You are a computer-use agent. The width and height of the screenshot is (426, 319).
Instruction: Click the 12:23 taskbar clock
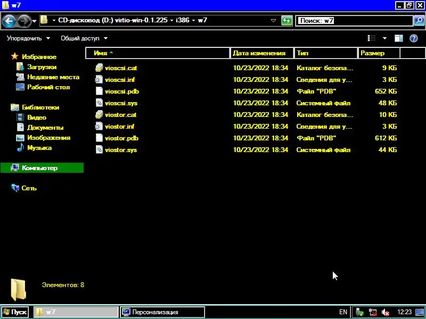click(x=404, y=312)
